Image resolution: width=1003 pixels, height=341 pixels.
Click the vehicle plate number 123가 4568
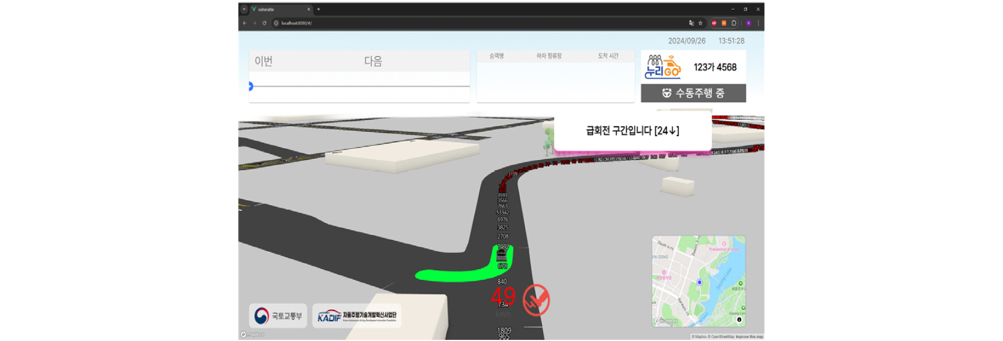tap(715, 67)
